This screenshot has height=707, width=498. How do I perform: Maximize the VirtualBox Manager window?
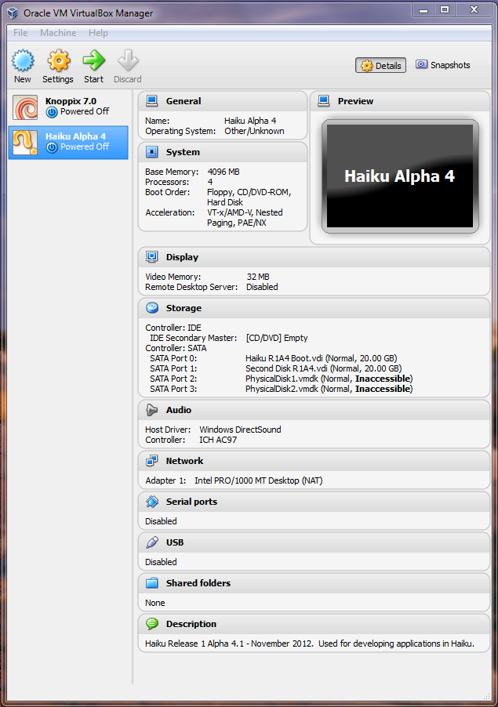pos(445,9)
